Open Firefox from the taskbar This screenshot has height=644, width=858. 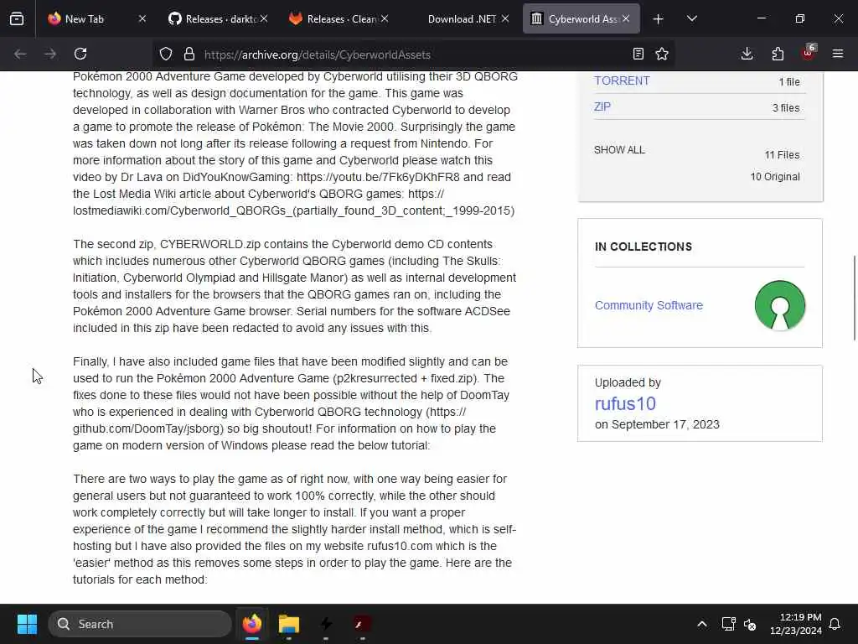[251, 624]
